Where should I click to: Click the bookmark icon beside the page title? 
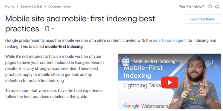pos(47,29)
